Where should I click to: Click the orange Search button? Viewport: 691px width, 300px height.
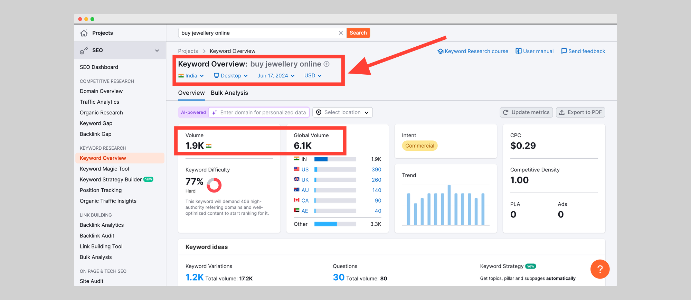point(358,33)
